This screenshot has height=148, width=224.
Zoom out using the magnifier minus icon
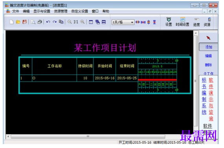tap(70, 22)
